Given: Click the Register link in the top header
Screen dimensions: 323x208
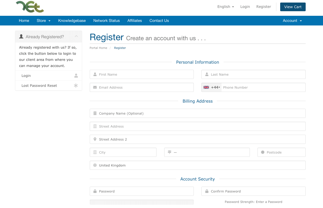Looking at the screenshot, I should pos(264,7).
